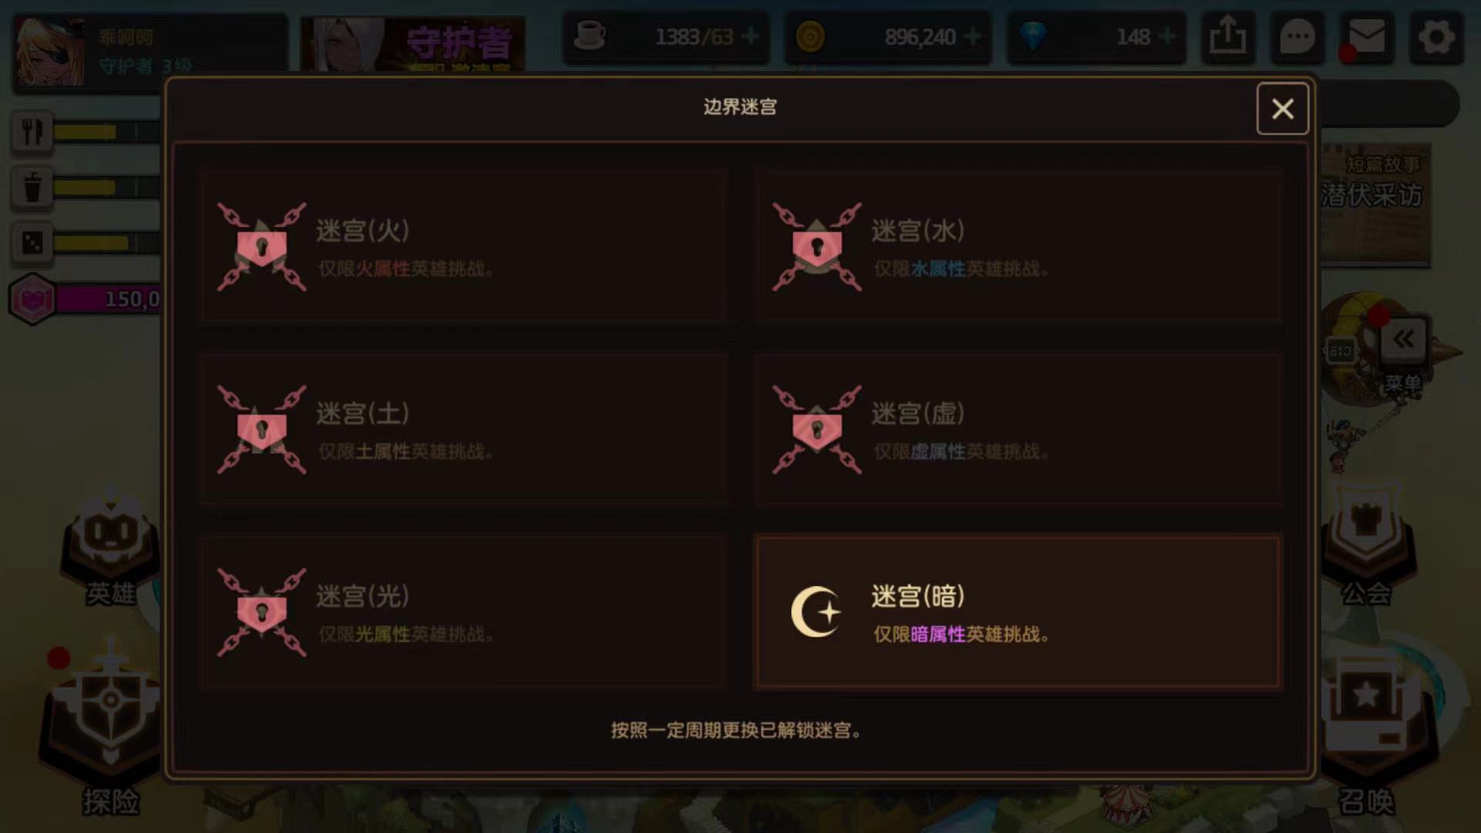
Task: Open the mail envelope icon
Action: point(1366,36)
